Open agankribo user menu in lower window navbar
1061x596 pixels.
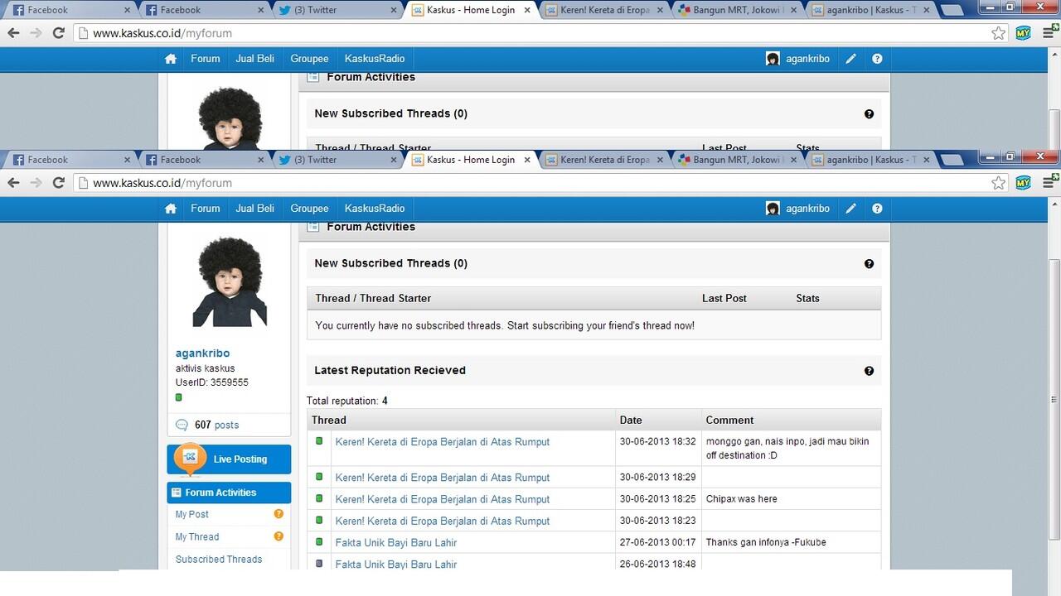pyautogui.click(x=797, y=209)
